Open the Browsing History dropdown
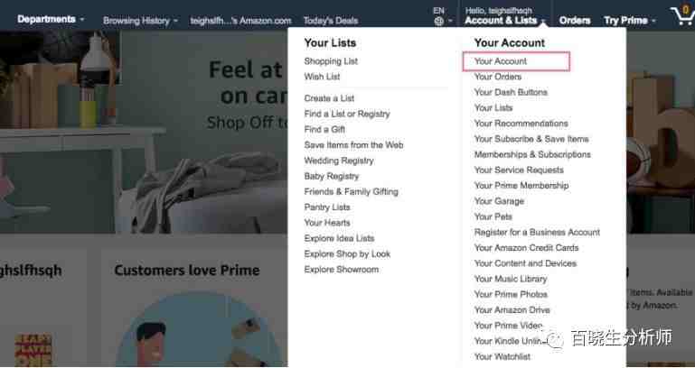This screenshot has width=695, height=368. (x=140, y=21)
